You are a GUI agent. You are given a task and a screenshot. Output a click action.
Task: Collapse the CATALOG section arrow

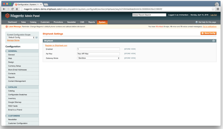(x=6, y=87)
